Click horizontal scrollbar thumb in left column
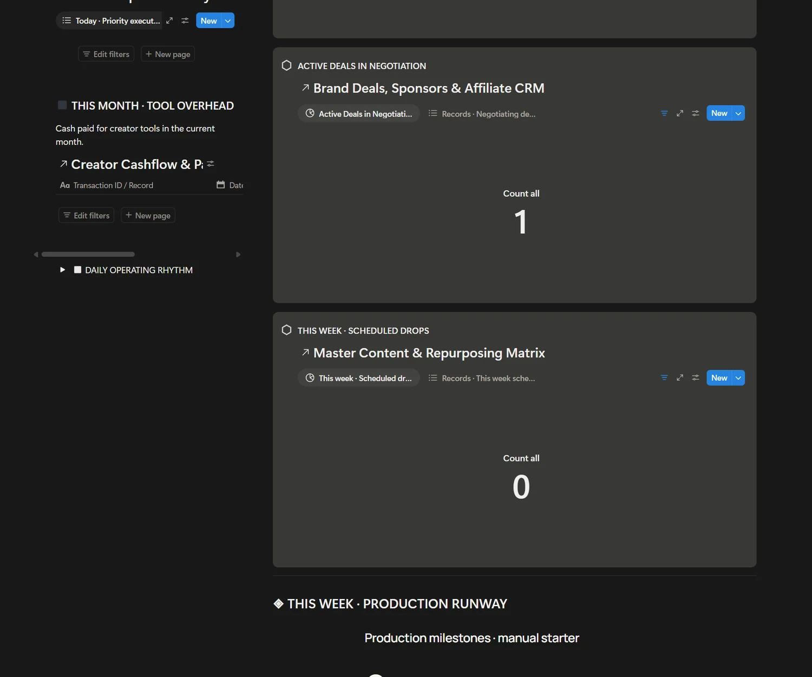Image resolution: width=812 pixels, height=677 pixels. tap(88, 254)
